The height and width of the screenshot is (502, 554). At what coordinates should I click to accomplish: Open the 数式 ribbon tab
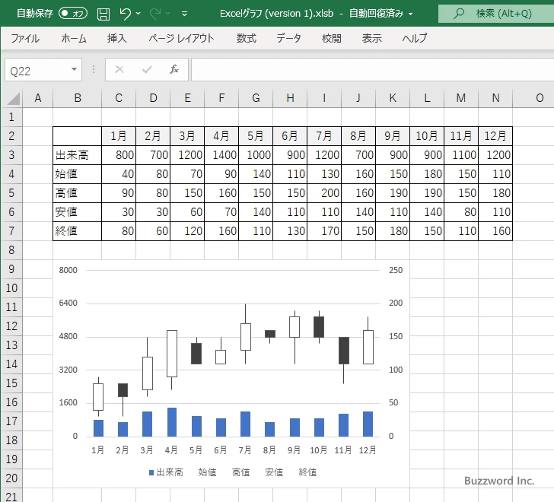tap(247, 38)
